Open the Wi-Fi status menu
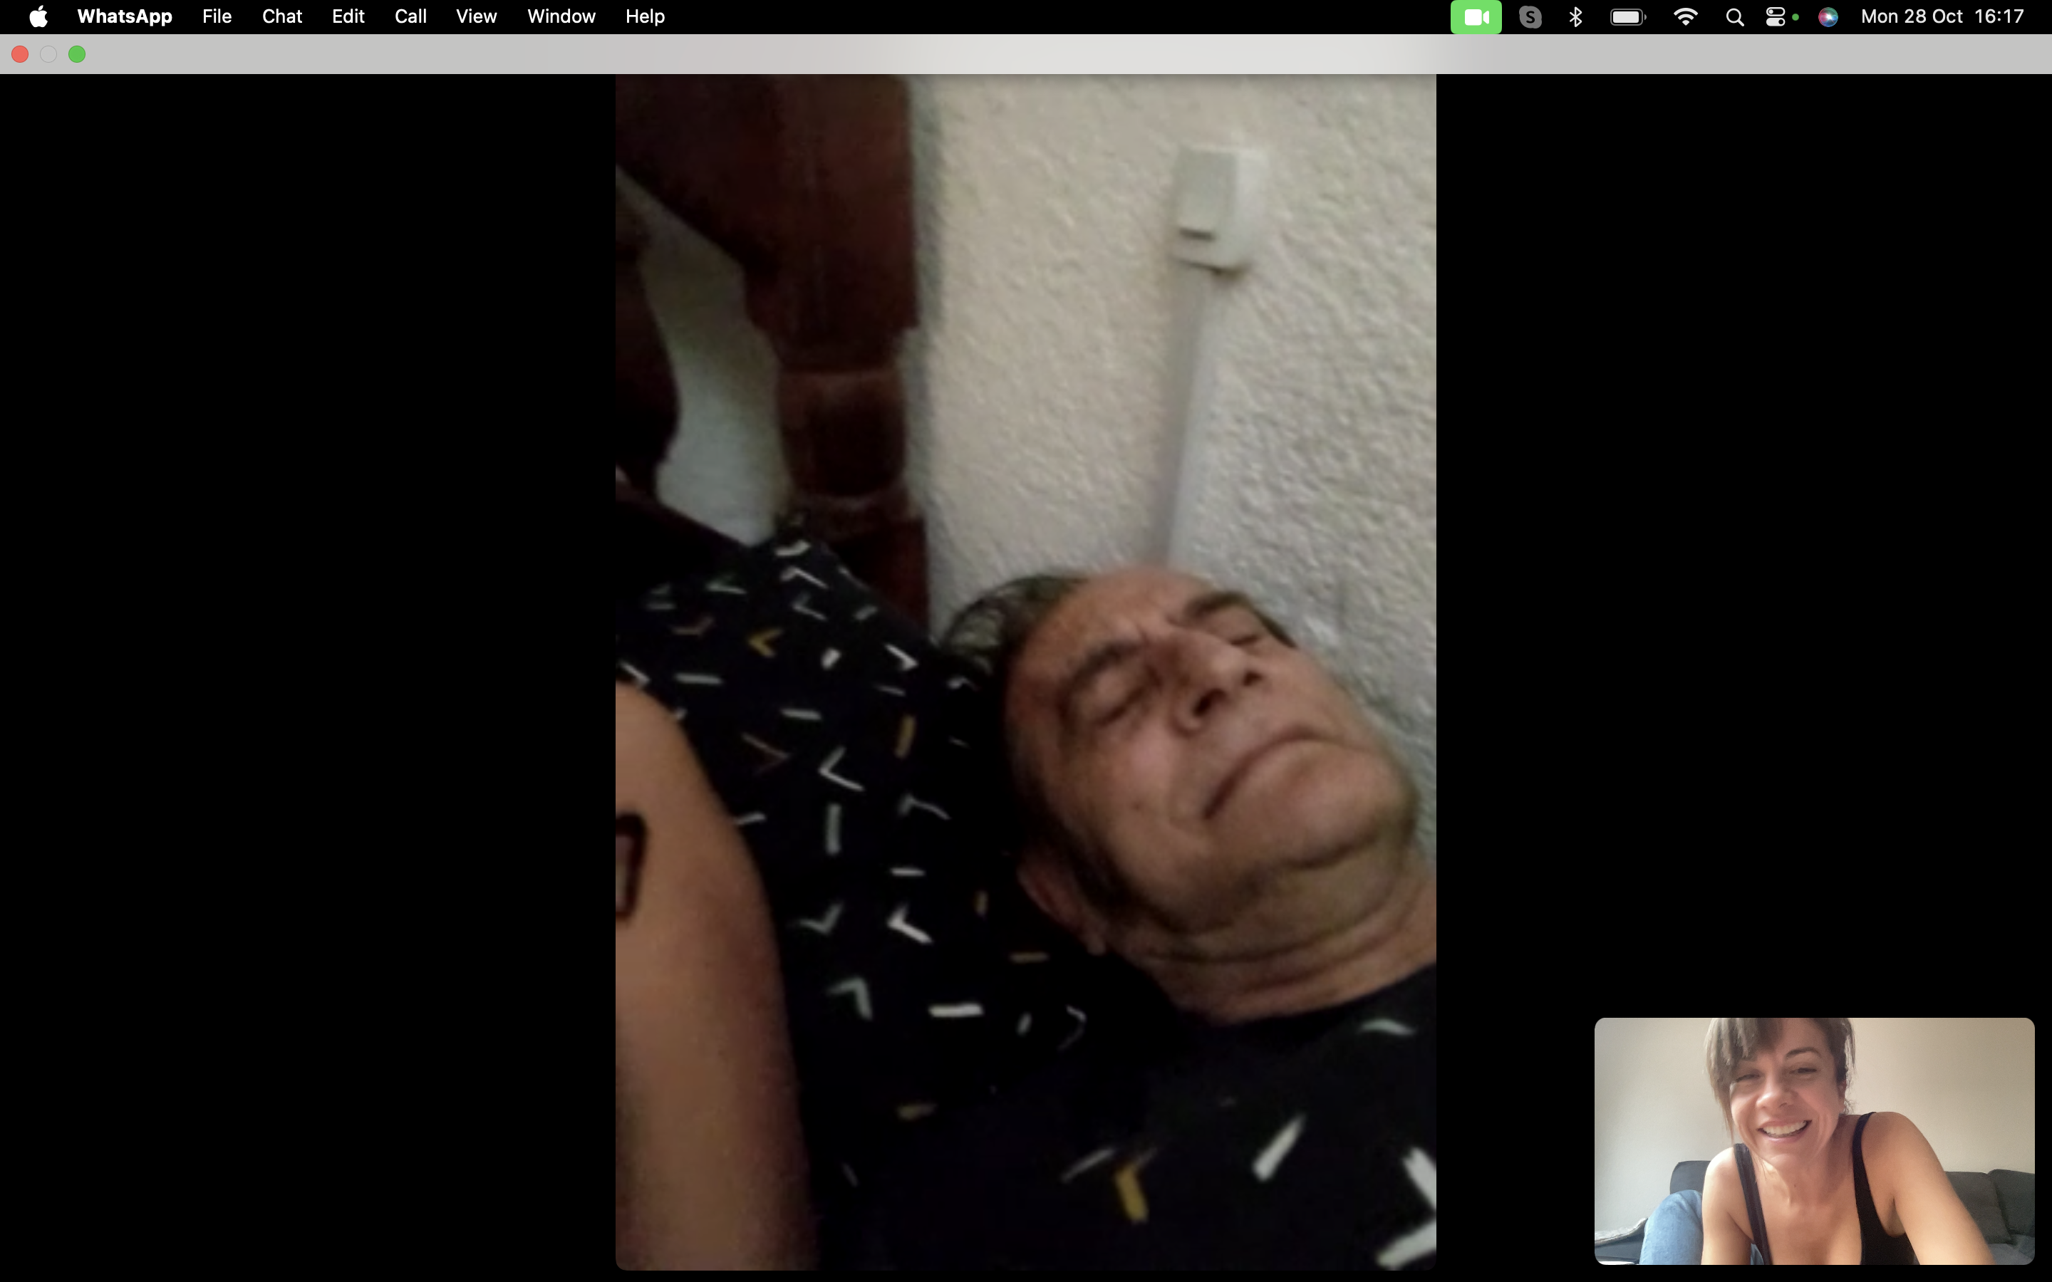 click(1685, 17)
